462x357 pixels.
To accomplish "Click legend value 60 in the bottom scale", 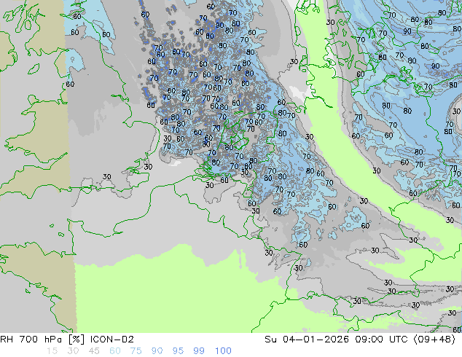I will tap(115, 351).
